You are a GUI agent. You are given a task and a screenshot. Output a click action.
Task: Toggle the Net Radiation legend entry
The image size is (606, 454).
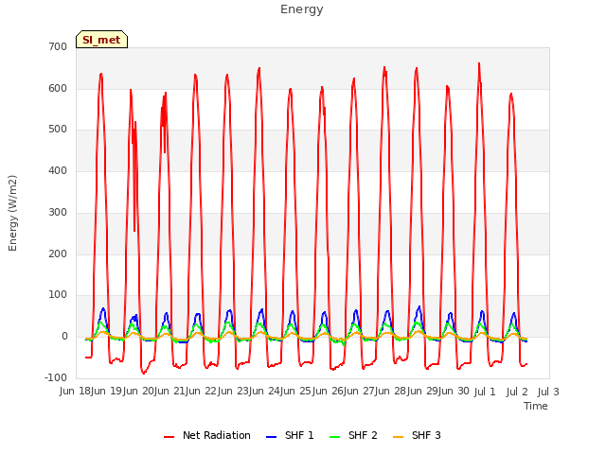pyautogui.click(x=207, y=435)
